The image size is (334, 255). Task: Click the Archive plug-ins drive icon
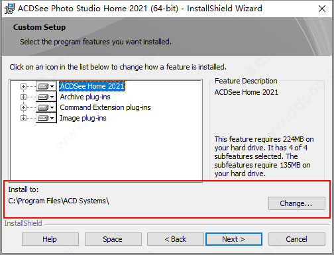pos(43,97)
